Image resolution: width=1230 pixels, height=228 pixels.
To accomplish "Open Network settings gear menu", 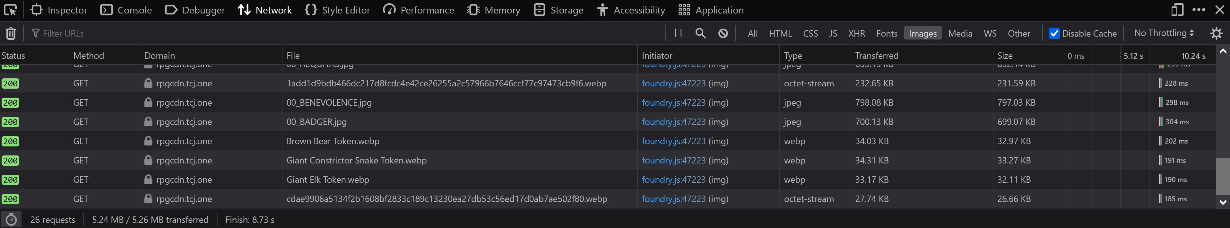I will click(1216, 33).
